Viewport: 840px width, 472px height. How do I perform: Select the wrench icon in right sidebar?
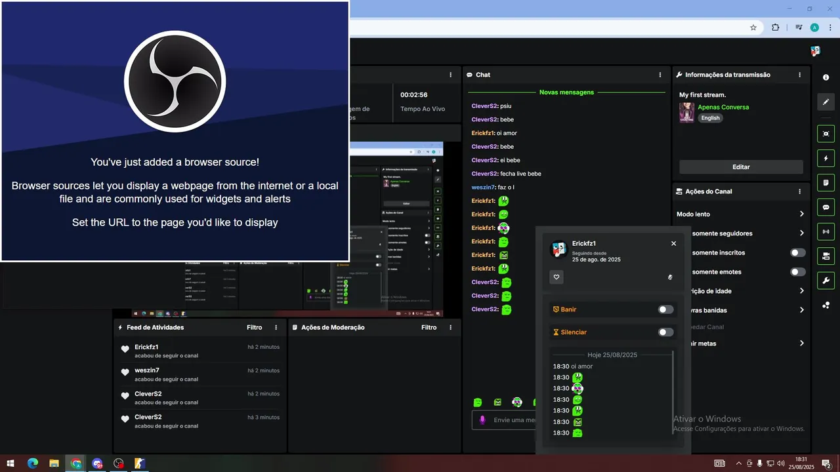point(826,281)
